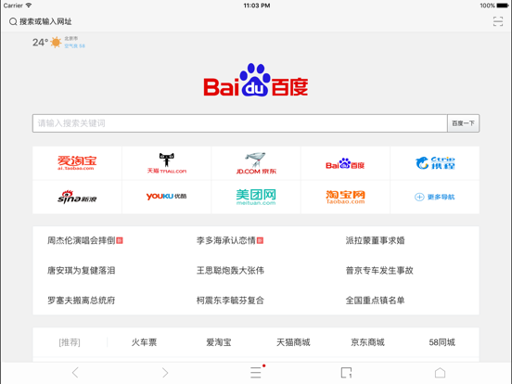Click the 百度一下 search button
Screen dimensions: 512x384
(x=463, y=123)
